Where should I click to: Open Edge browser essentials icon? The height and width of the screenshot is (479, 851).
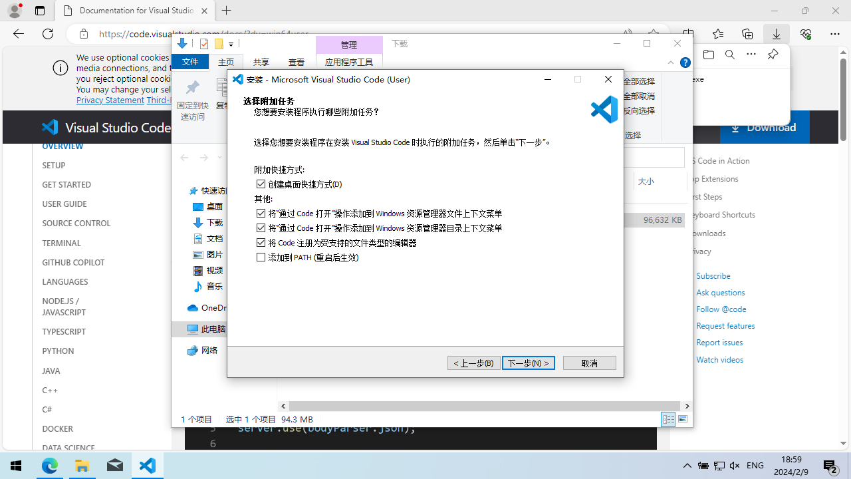pyautogui.click(x=806, y=34)
